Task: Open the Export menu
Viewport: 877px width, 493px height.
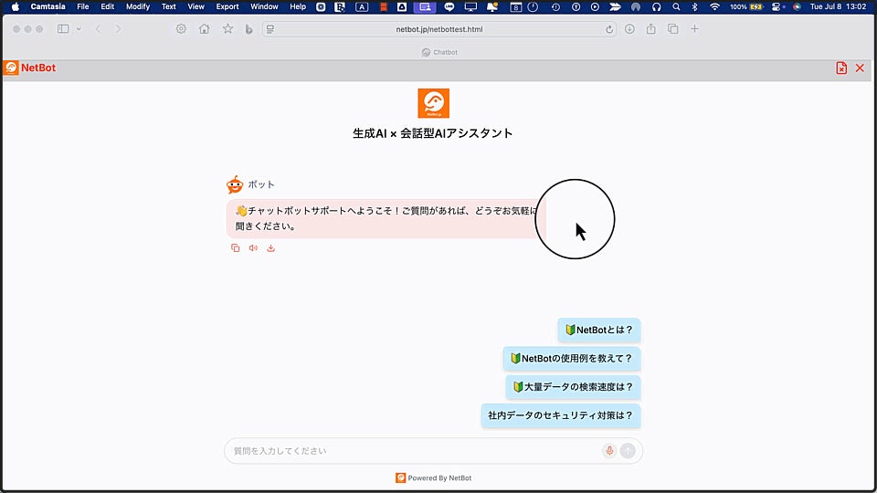Action: point(227,6)
